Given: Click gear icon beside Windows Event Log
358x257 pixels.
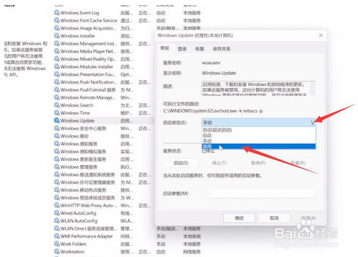Looking at the screenshot, I should [x=57, y=13].
